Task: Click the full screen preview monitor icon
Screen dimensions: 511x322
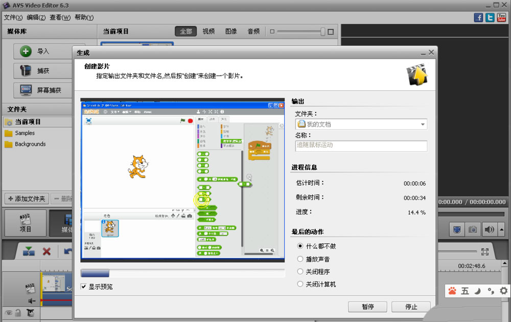Action: [x=457, y=230]
